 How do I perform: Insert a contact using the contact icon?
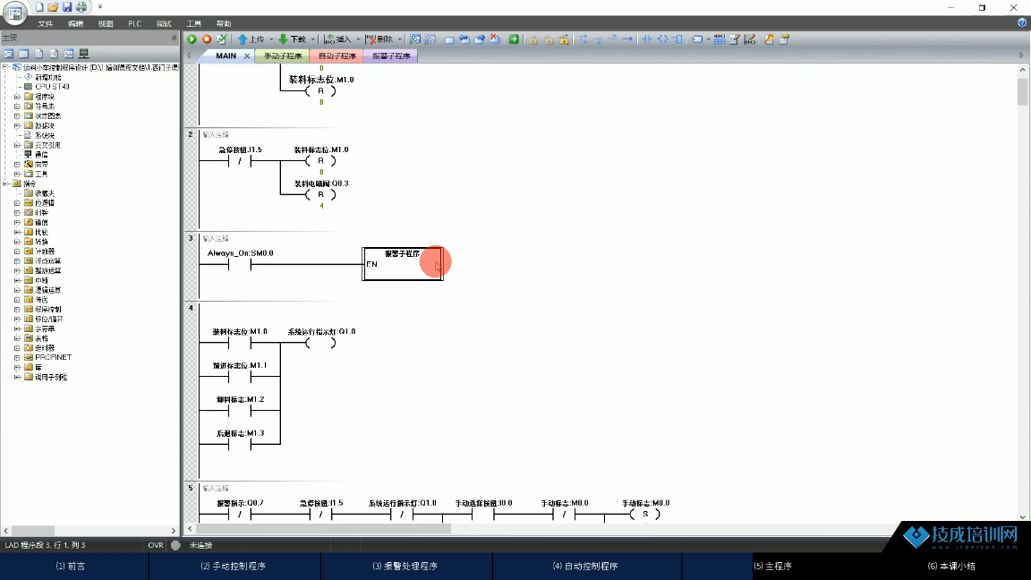coord(647,39)
